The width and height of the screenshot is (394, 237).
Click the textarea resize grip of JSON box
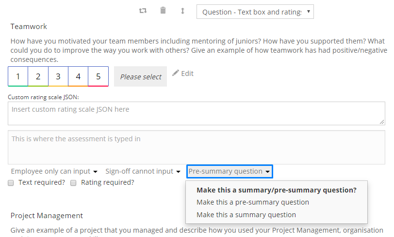point(382,122)
